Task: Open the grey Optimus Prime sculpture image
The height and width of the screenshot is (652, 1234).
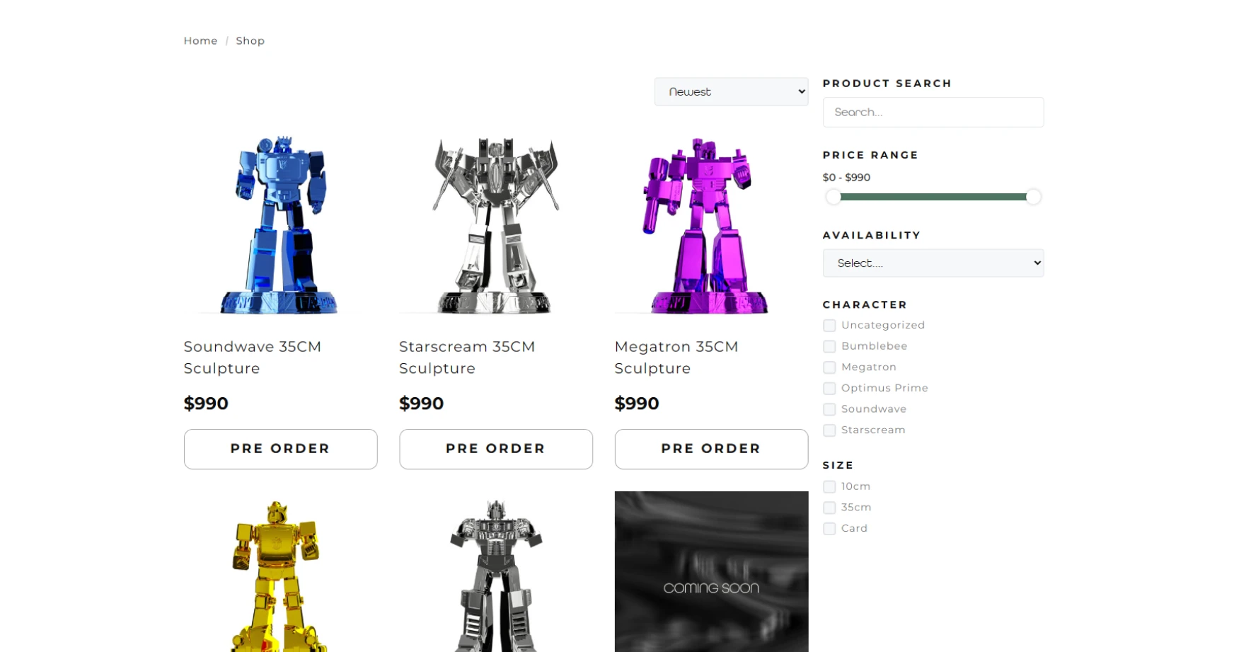Action: point(495,572)
